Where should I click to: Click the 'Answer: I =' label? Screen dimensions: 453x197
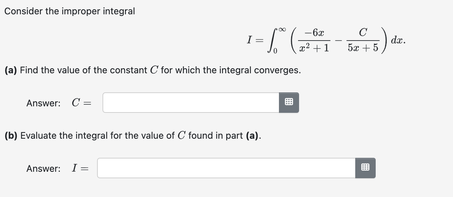point(56,168)
